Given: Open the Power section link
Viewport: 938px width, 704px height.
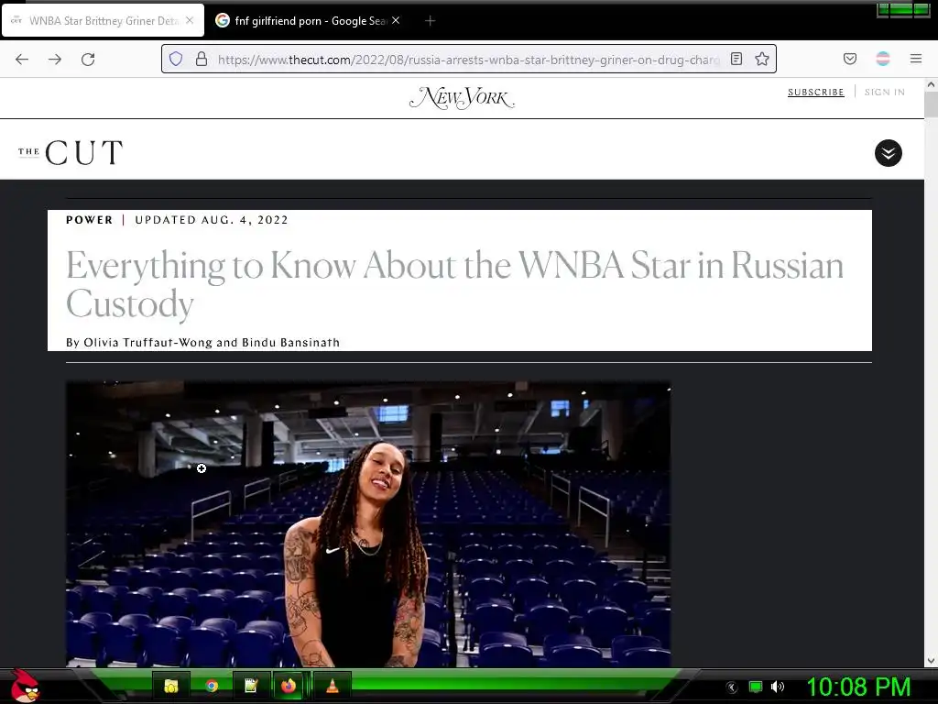Looking at the screenshot, I should [89, 220].
